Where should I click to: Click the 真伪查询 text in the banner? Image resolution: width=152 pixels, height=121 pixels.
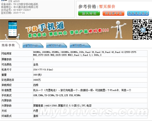pyautogui.click(x=37, y=35)
